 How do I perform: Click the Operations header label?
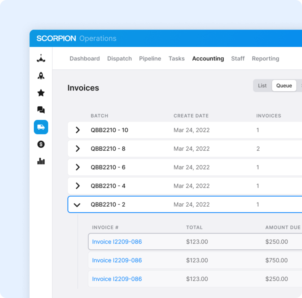click(x=98, y=39)
